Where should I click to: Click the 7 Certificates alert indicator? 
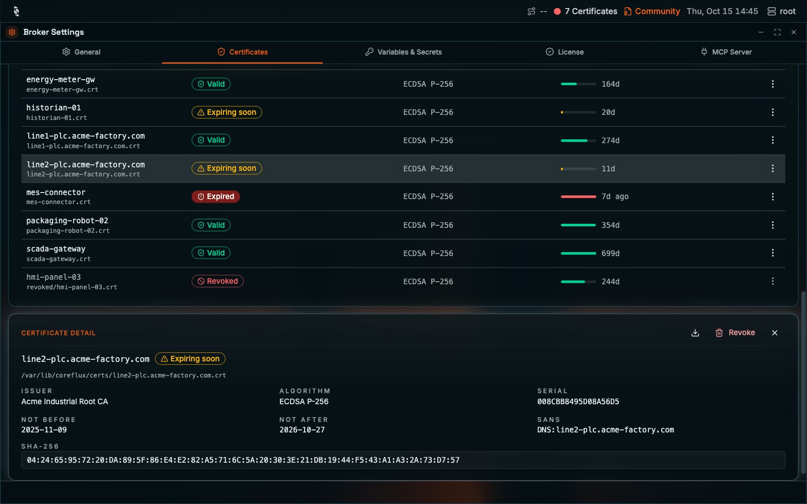[585, 11]
